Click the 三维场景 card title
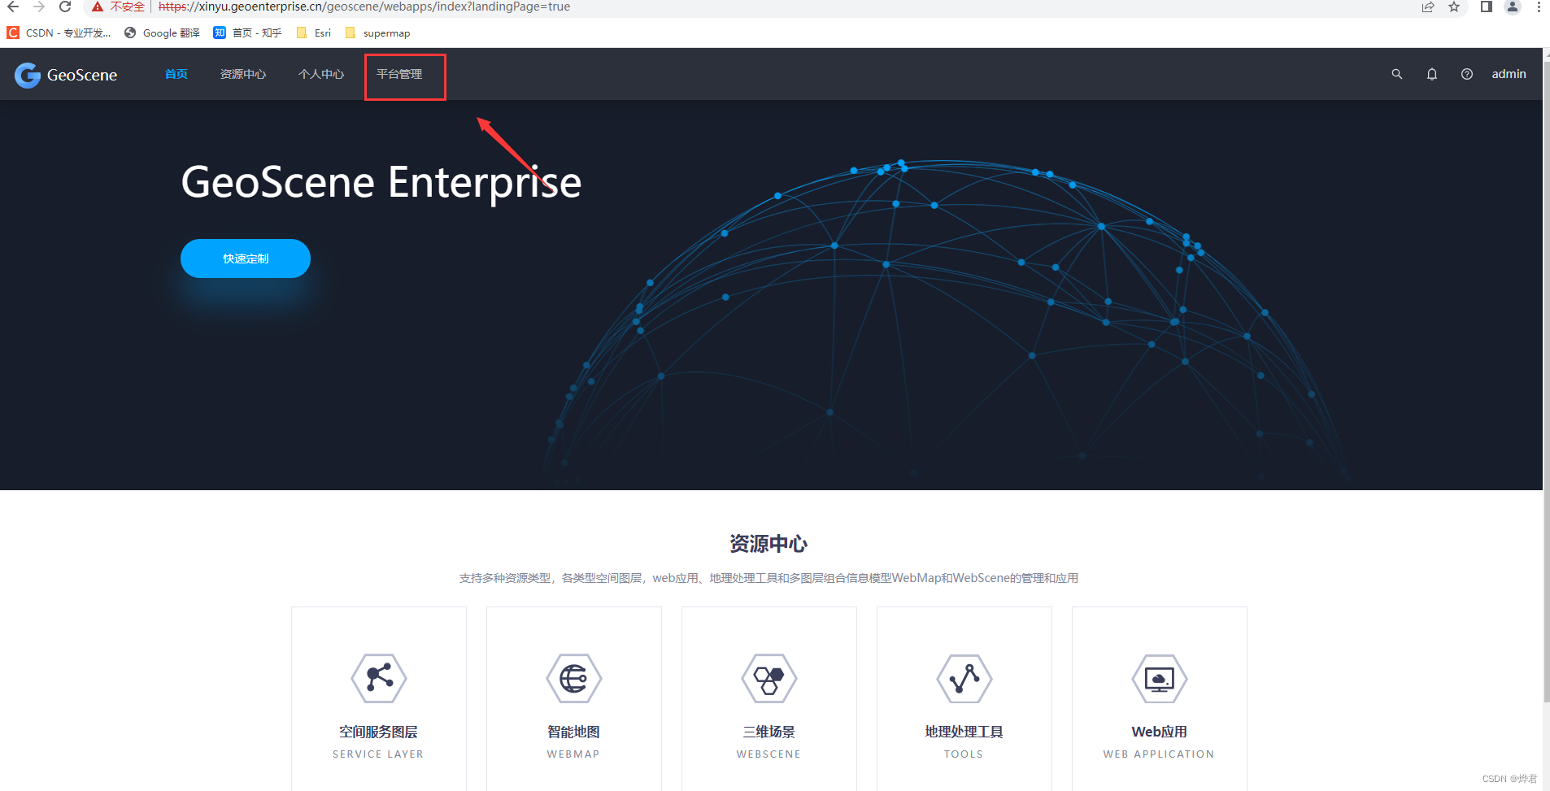 [x=769, y=732]
